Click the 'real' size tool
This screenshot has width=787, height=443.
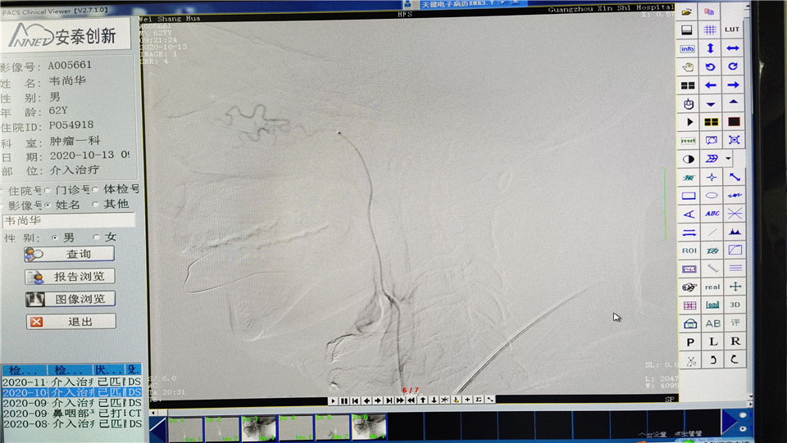(712, 287)
